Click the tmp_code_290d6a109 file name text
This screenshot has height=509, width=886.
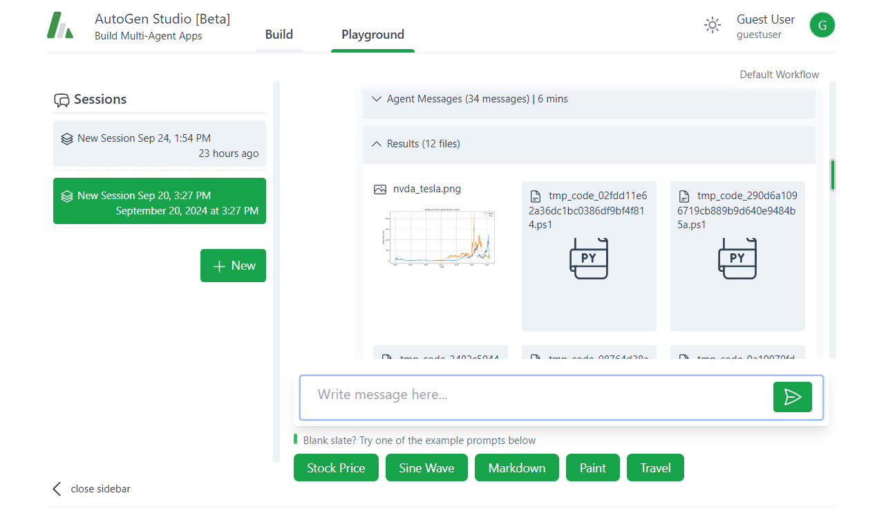coord(737,210)
